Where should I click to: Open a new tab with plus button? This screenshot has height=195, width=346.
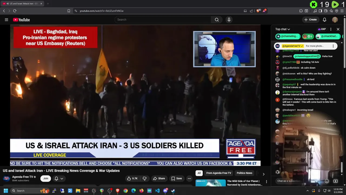coord(48,4)
